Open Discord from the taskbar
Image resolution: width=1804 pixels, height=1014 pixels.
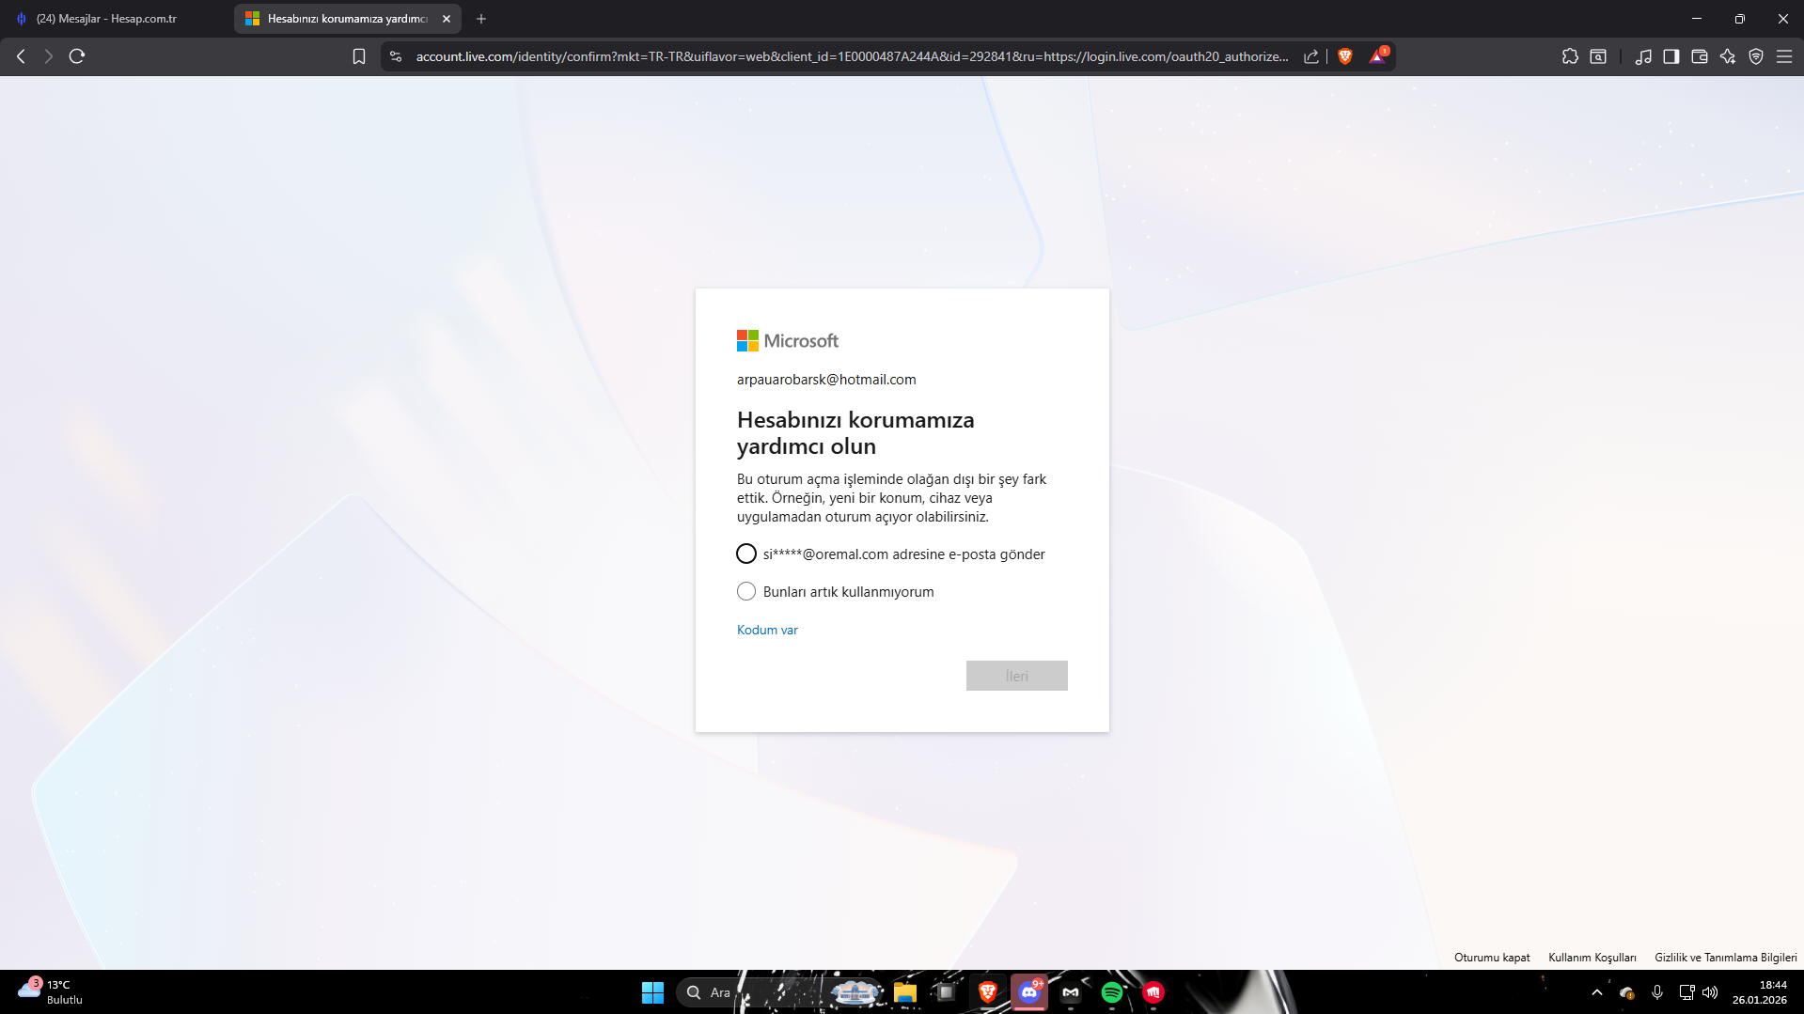[x=1029, y=992]
